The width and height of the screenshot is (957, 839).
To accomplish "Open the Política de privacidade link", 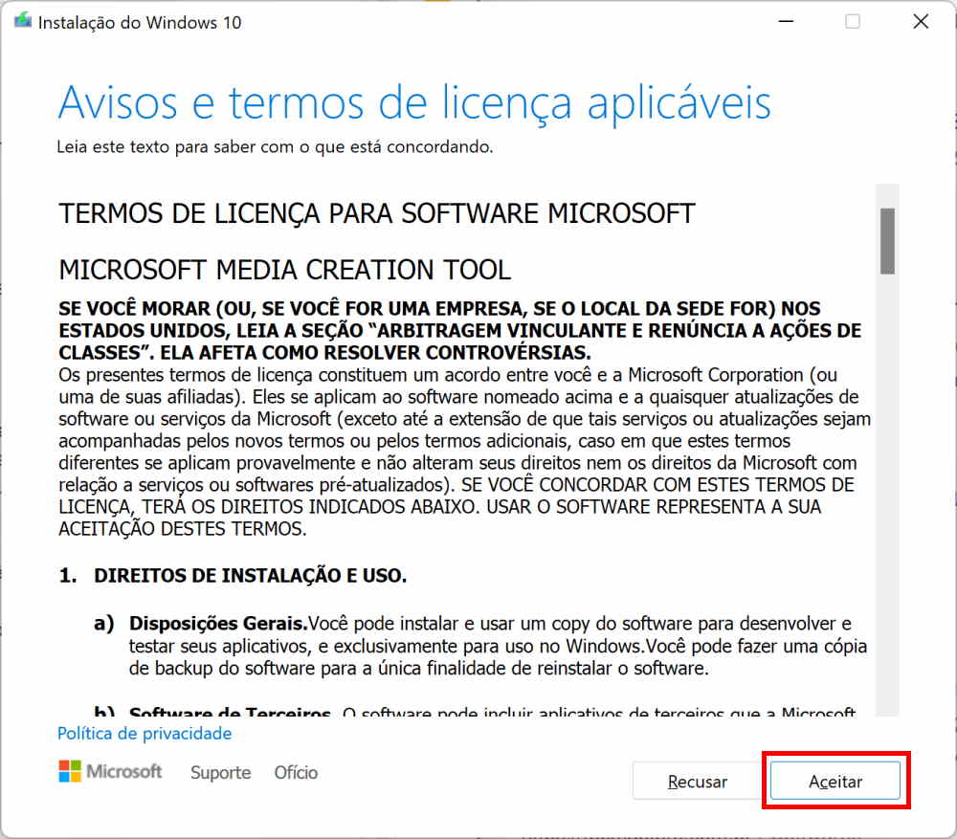I will [145, 734].
